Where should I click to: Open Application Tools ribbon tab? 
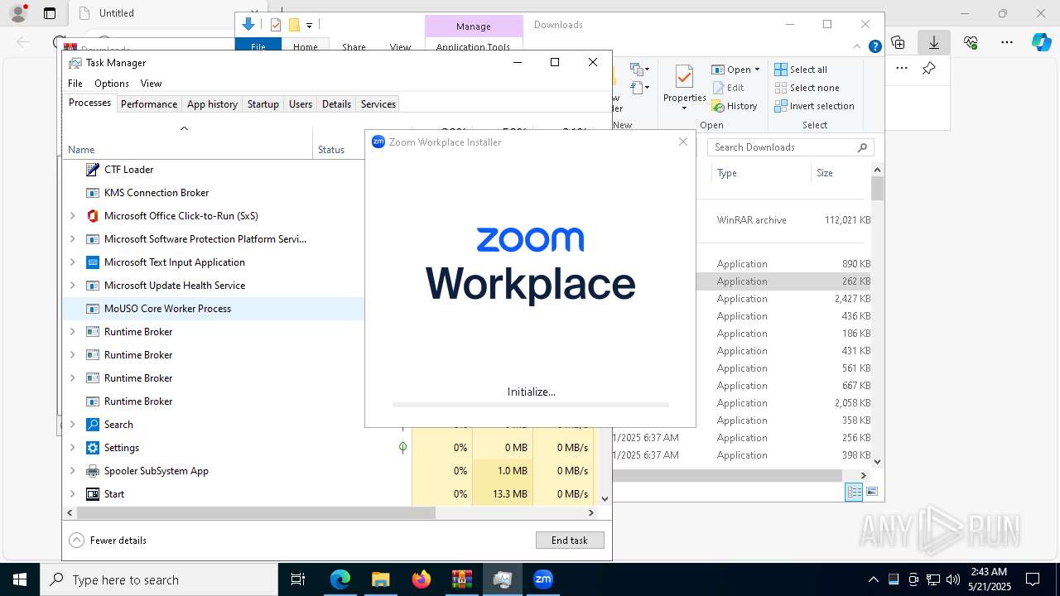(473, 47)
